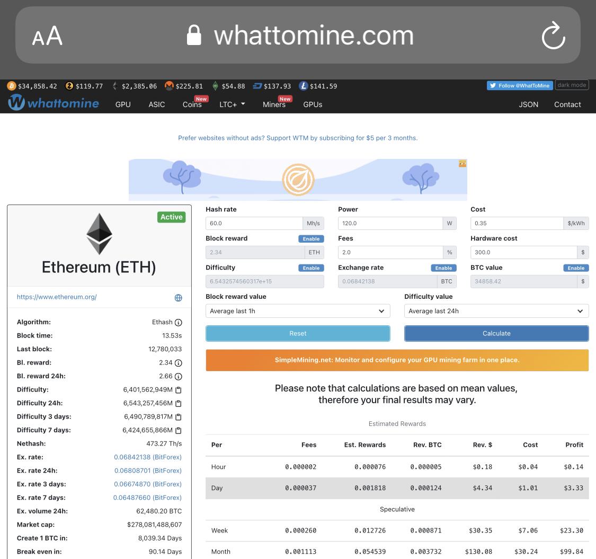The width and height of the screenshot is (596, 559).
Task: Click the Hardware cost input field
Action: pos(524,253)
